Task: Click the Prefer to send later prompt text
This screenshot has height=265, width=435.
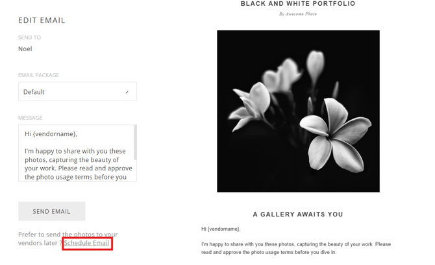Action: pos(68,235)
